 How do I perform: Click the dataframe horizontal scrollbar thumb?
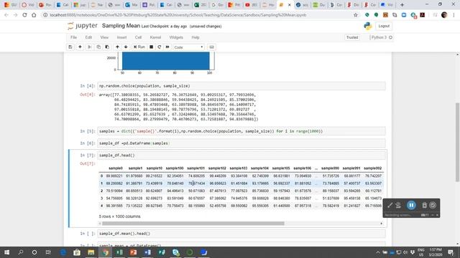(x=193, y=224)
